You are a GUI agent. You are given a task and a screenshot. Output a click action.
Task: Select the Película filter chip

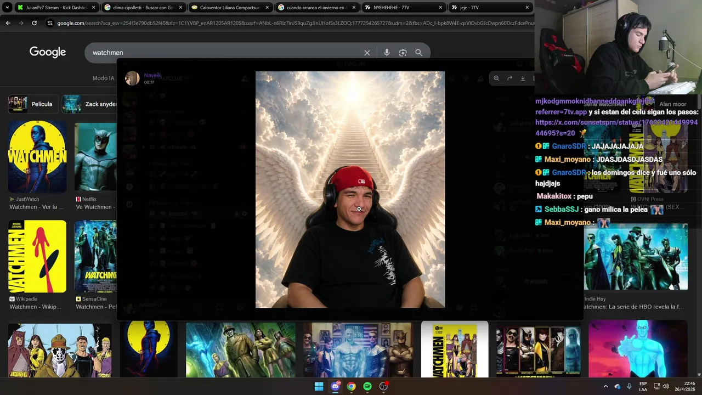33,104
